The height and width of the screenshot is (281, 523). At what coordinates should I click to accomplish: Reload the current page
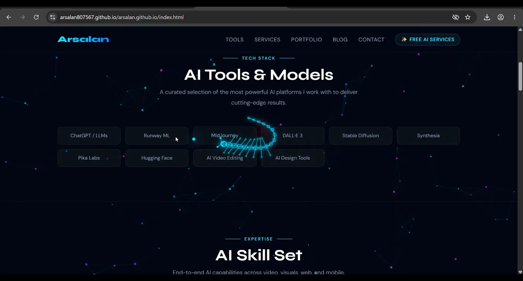[x=36, y=17]
